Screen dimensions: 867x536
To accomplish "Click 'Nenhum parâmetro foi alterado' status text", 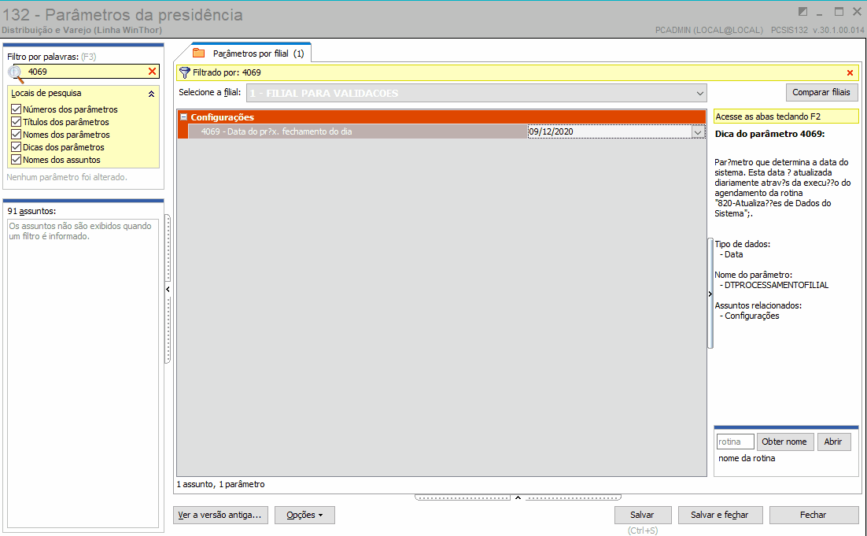I will point(67,178).
